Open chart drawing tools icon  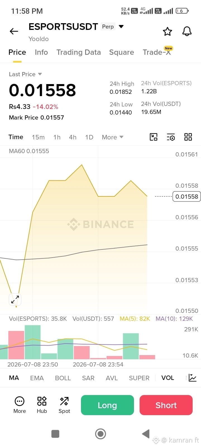[x=154, y=137]
